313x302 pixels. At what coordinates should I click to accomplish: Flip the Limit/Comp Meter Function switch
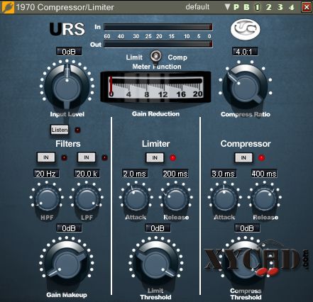point(155,57)
